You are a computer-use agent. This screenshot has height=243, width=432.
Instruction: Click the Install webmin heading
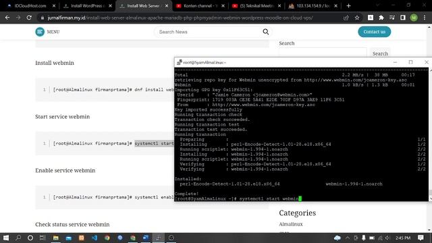pyautogui.click(x=55, y=63)
